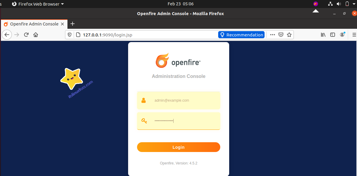
Task: Open Firefox Web Browser app menu
Action: click(38, 4)
